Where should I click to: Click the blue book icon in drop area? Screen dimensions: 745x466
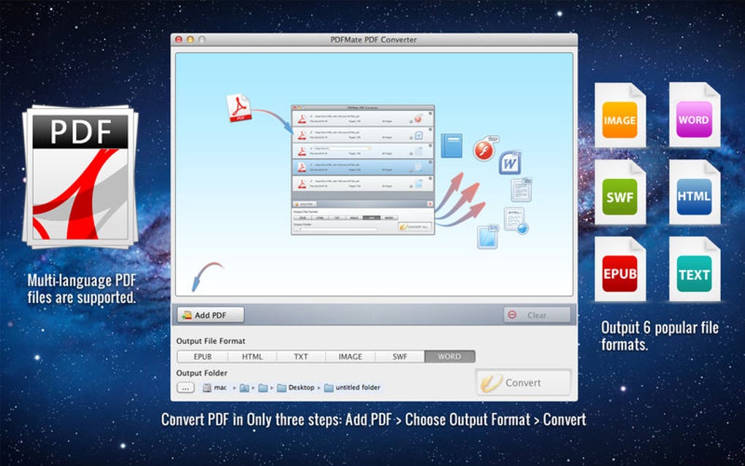pyautogui.click(x=451, y=146)
